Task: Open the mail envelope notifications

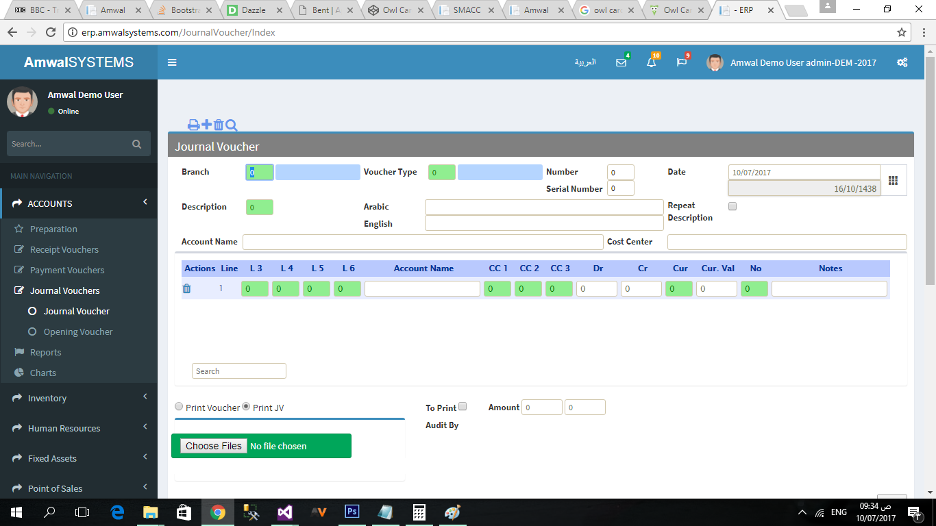Action: pyautogui.click(x=621, y=62)
